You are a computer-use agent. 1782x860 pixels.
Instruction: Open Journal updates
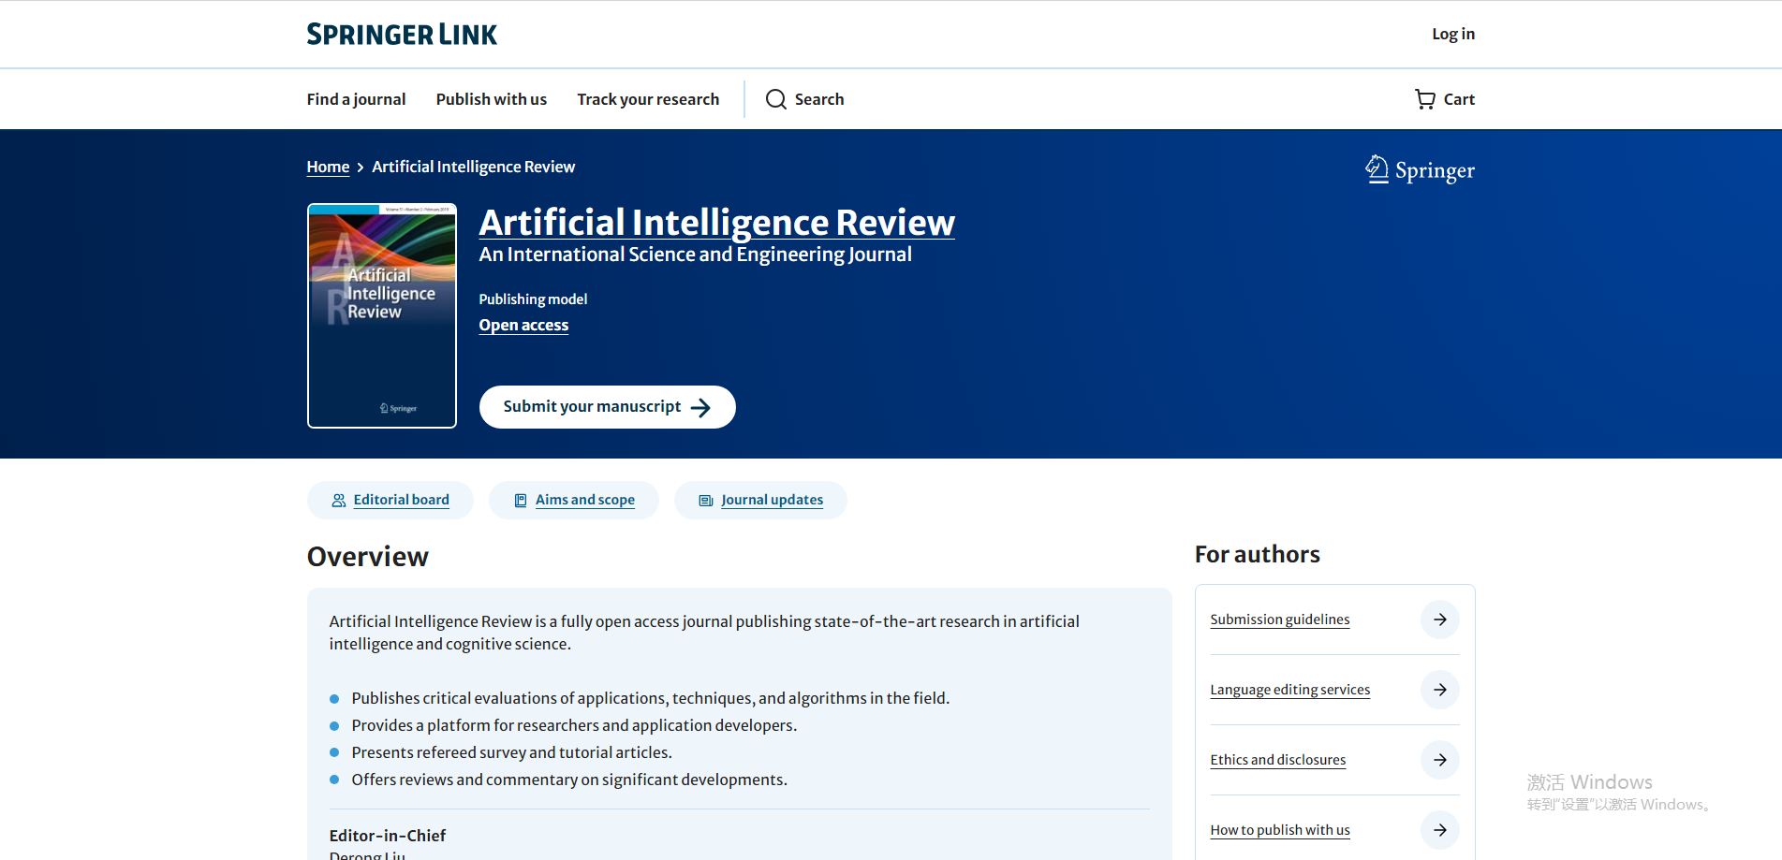point(760,501)
